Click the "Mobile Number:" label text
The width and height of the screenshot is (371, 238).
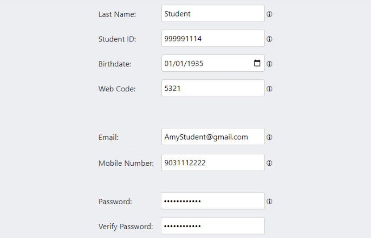[126, 164]
